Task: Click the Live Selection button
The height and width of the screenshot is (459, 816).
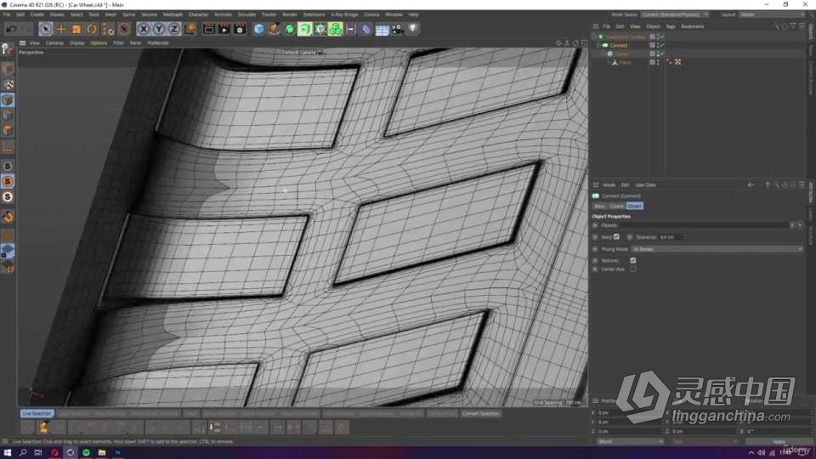Action: (37, 413)
